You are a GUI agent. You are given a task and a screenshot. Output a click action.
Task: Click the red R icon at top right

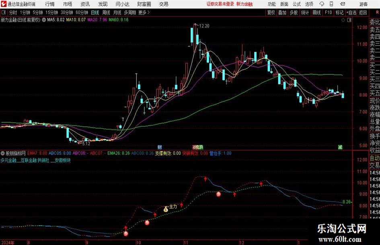377,12
